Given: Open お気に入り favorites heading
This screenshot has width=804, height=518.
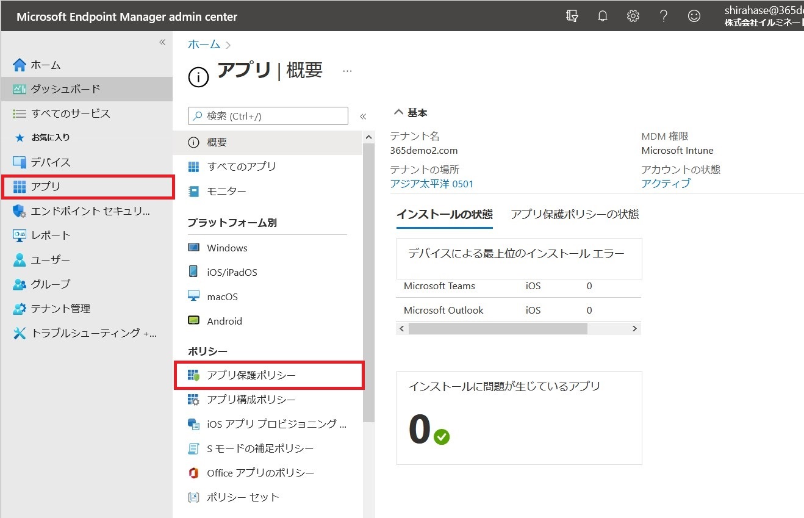Looking at the screenshot, I should point(51,137).
